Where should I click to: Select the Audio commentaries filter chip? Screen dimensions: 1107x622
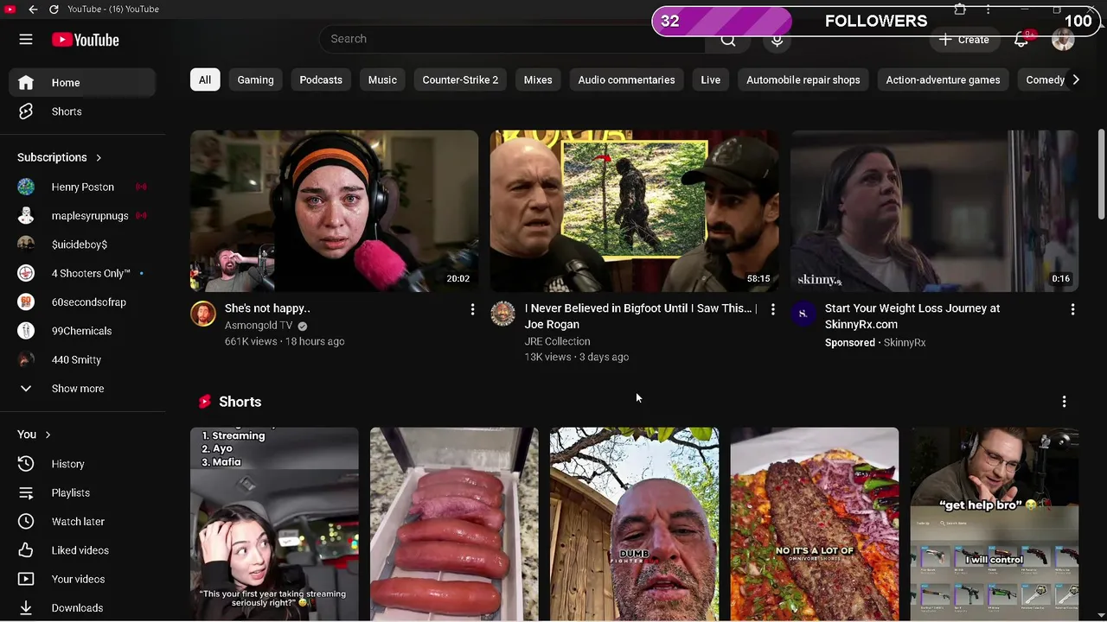(x=626, y=79)
